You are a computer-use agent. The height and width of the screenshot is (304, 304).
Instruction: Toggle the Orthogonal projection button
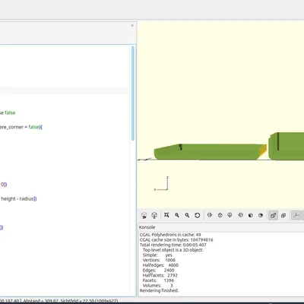click(x=283, y=215)
